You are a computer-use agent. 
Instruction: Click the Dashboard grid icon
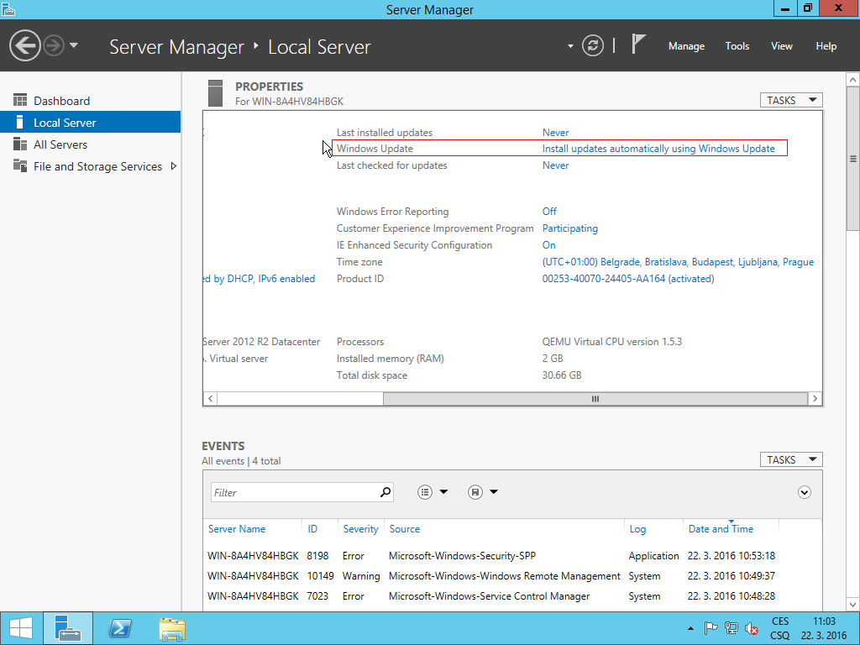pyautogui.click(x=20, y=100)
